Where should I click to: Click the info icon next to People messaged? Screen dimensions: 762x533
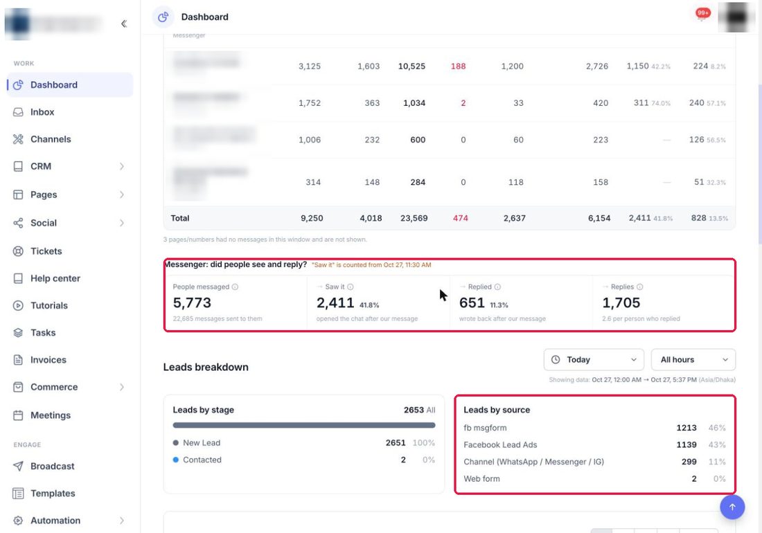(x=236, y=287)
